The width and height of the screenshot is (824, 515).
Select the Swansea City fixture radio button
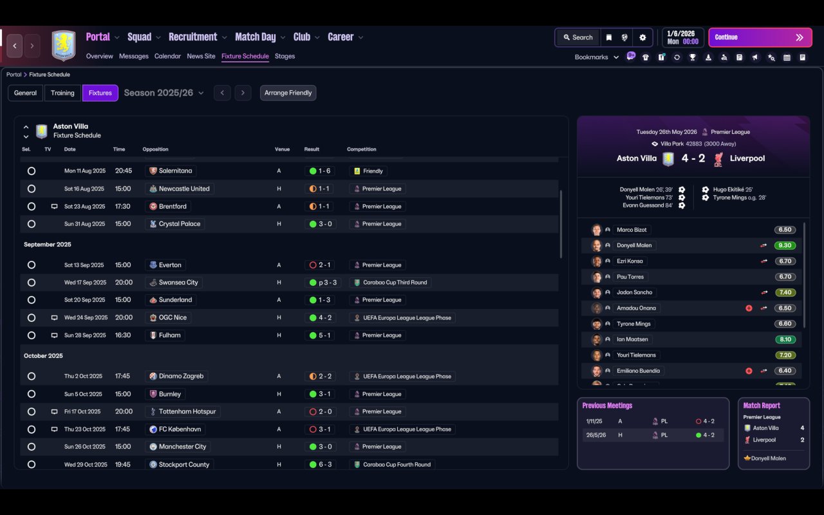32,283
